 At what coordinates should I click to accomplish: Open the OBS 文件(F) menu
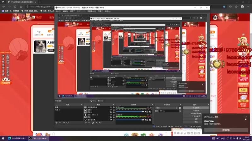click(x=58, y=11)
